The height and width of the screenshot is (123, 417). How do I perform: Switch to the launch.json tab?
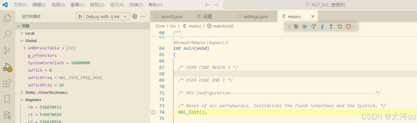pyautogui.click(x=171, y=16)
